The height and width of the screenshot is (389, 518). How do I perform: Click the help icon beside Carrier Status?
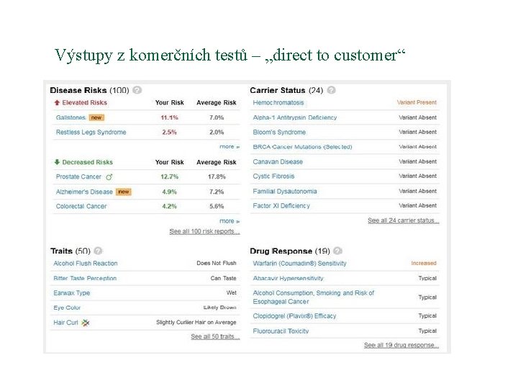tap(332, 90)
